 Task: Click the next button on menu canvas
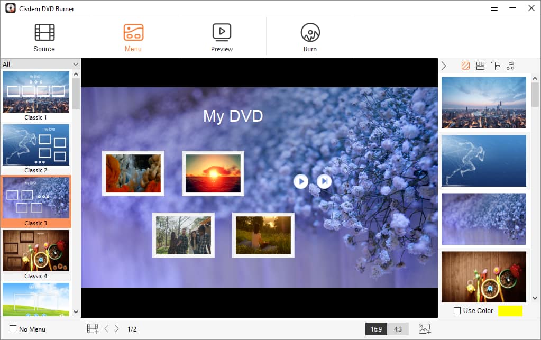324,181
